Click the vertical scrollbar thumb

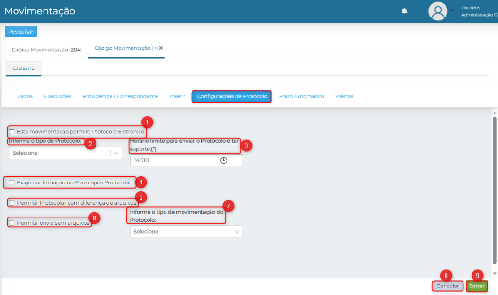click(x=495, y=191)
